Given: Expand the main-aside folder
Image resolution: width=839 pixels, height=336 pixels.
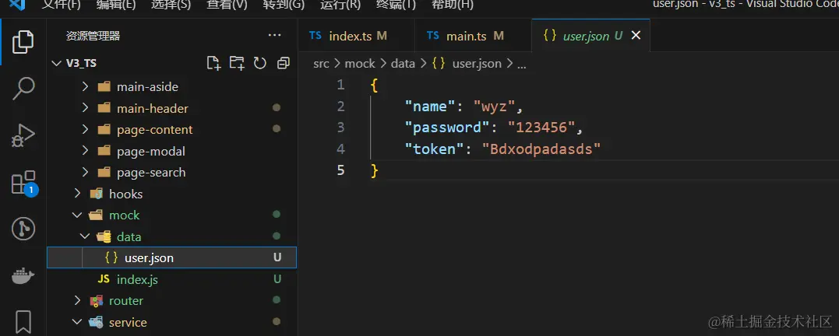Looking at the screenshot, I should pos(147,87).
